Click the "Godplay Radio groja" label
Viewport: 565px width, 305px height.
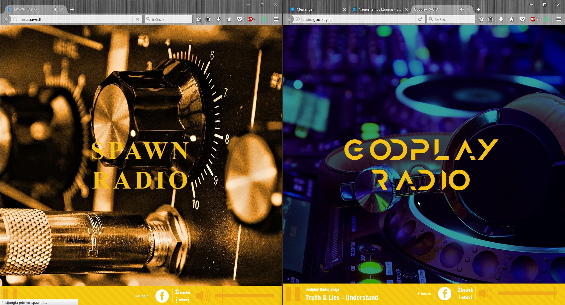pos(322,289)
